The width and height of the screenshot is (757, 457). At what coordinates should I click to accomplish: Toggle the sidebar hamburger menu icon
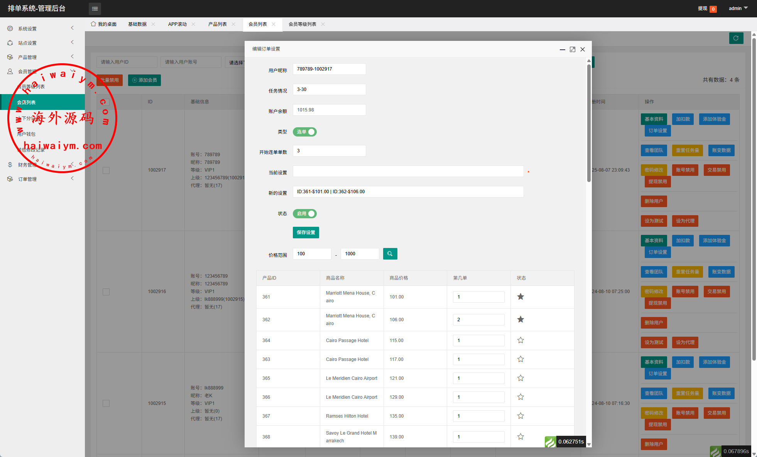coord(95,8)
